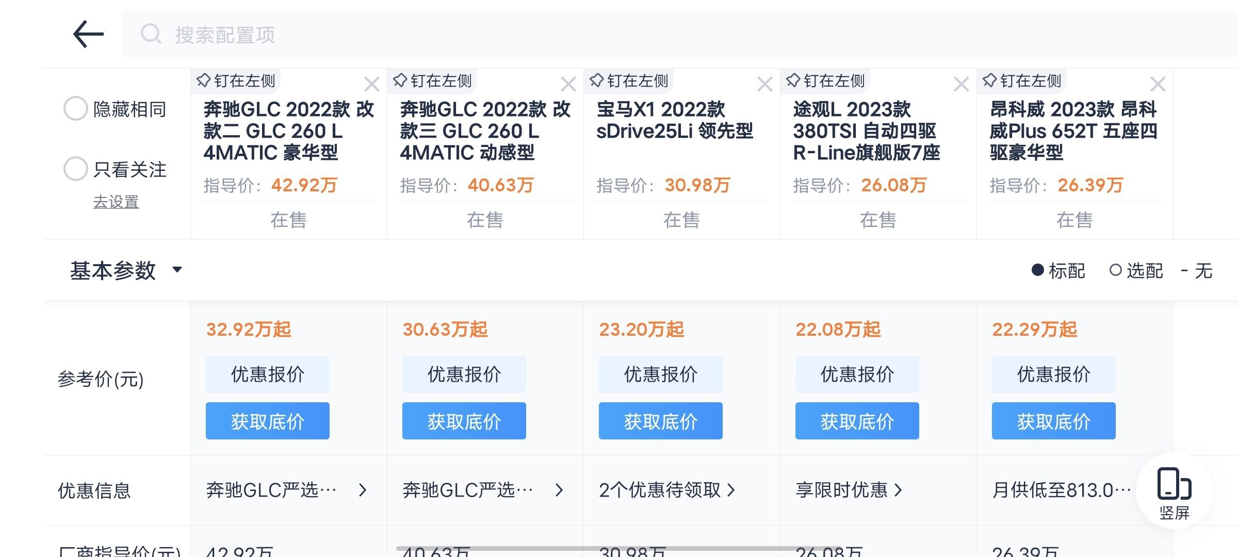Image resolution: width=1238 pixels, height=557 pixels.
Task: Open 优惠报价 for the 32.92万起 car
Action: tap(268, 374)
